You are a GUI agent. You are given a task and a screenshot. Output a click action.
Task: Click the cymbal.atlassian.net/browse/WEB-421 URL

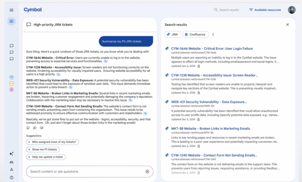193,106
